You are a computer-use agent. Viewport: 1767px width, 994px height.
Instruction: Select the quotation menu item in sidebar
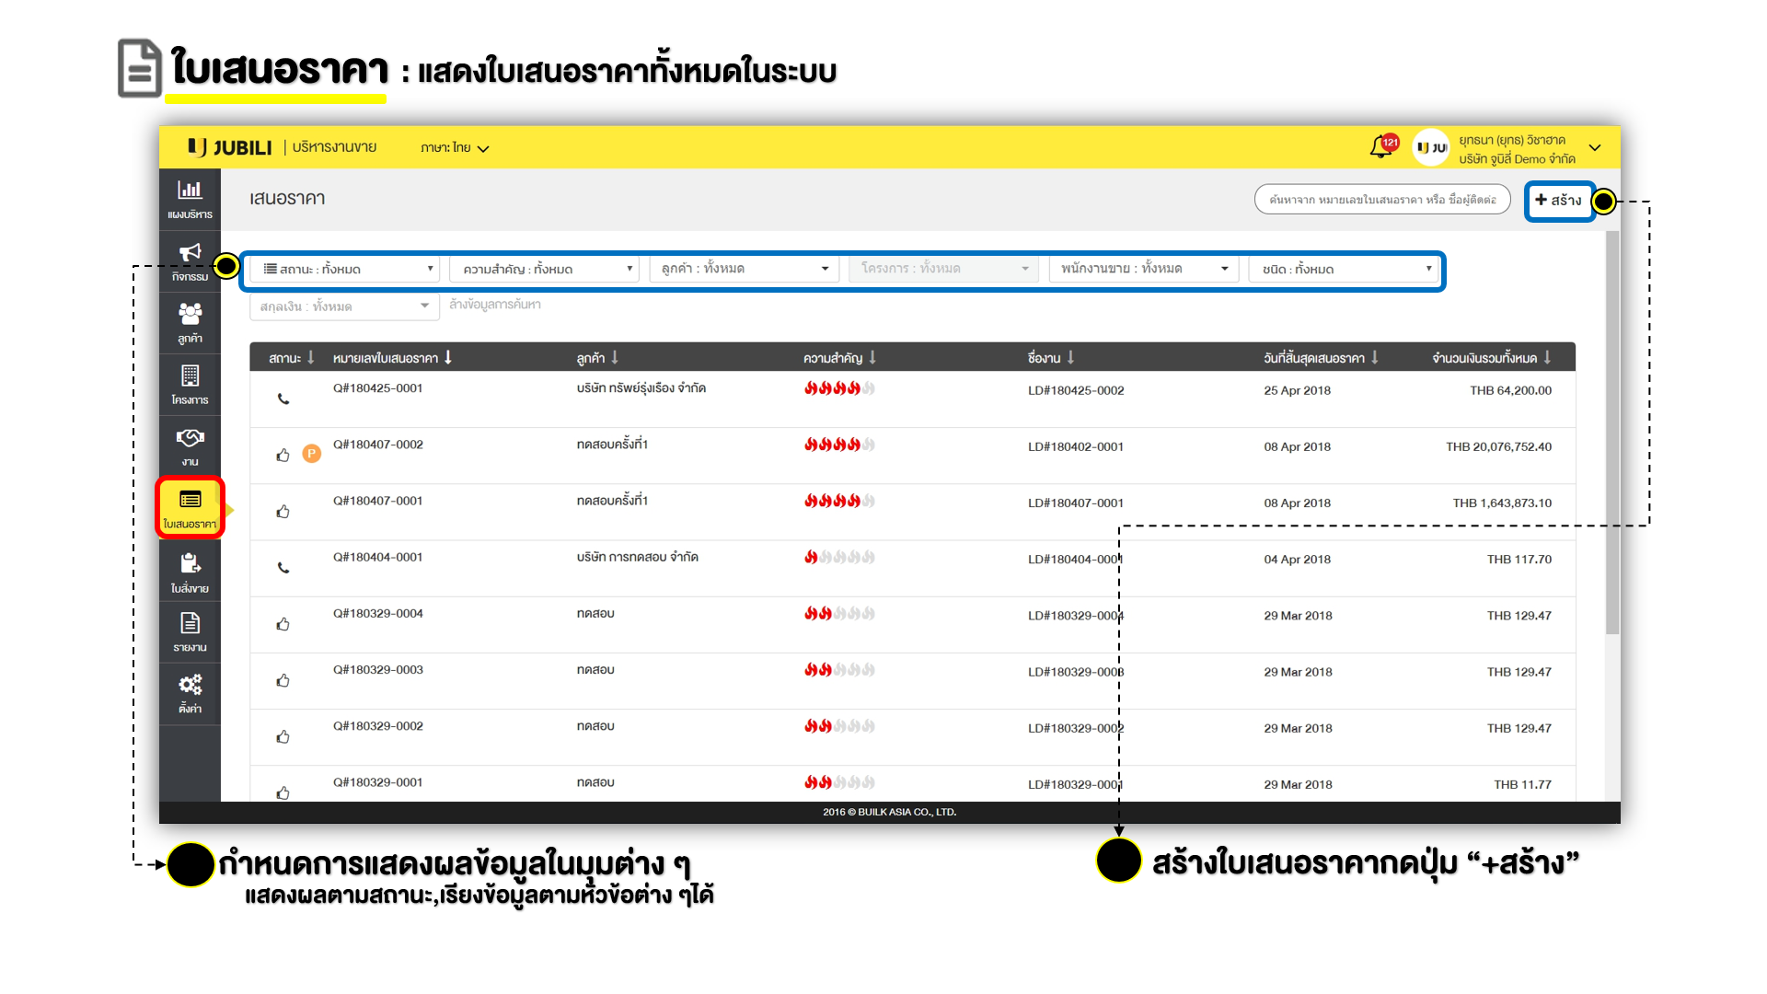point(190,508)
